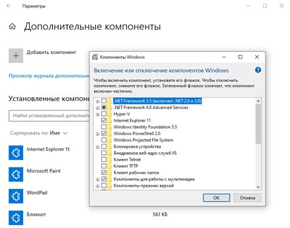Screen dimensions: 290x228
Task: Check the Блокировка устройства checkbox
Action: pos(104,147)
